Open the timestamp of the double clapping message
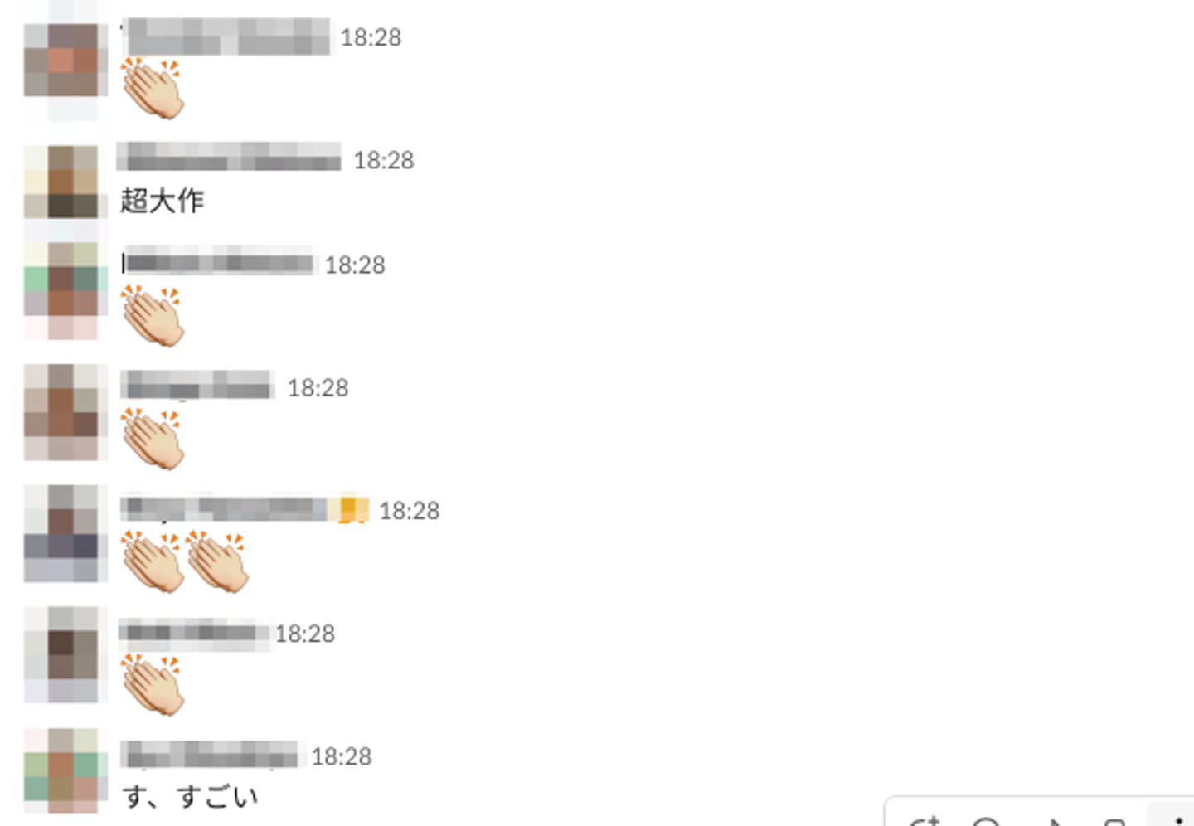1194x826 pixels. click(x=410, y=511)
